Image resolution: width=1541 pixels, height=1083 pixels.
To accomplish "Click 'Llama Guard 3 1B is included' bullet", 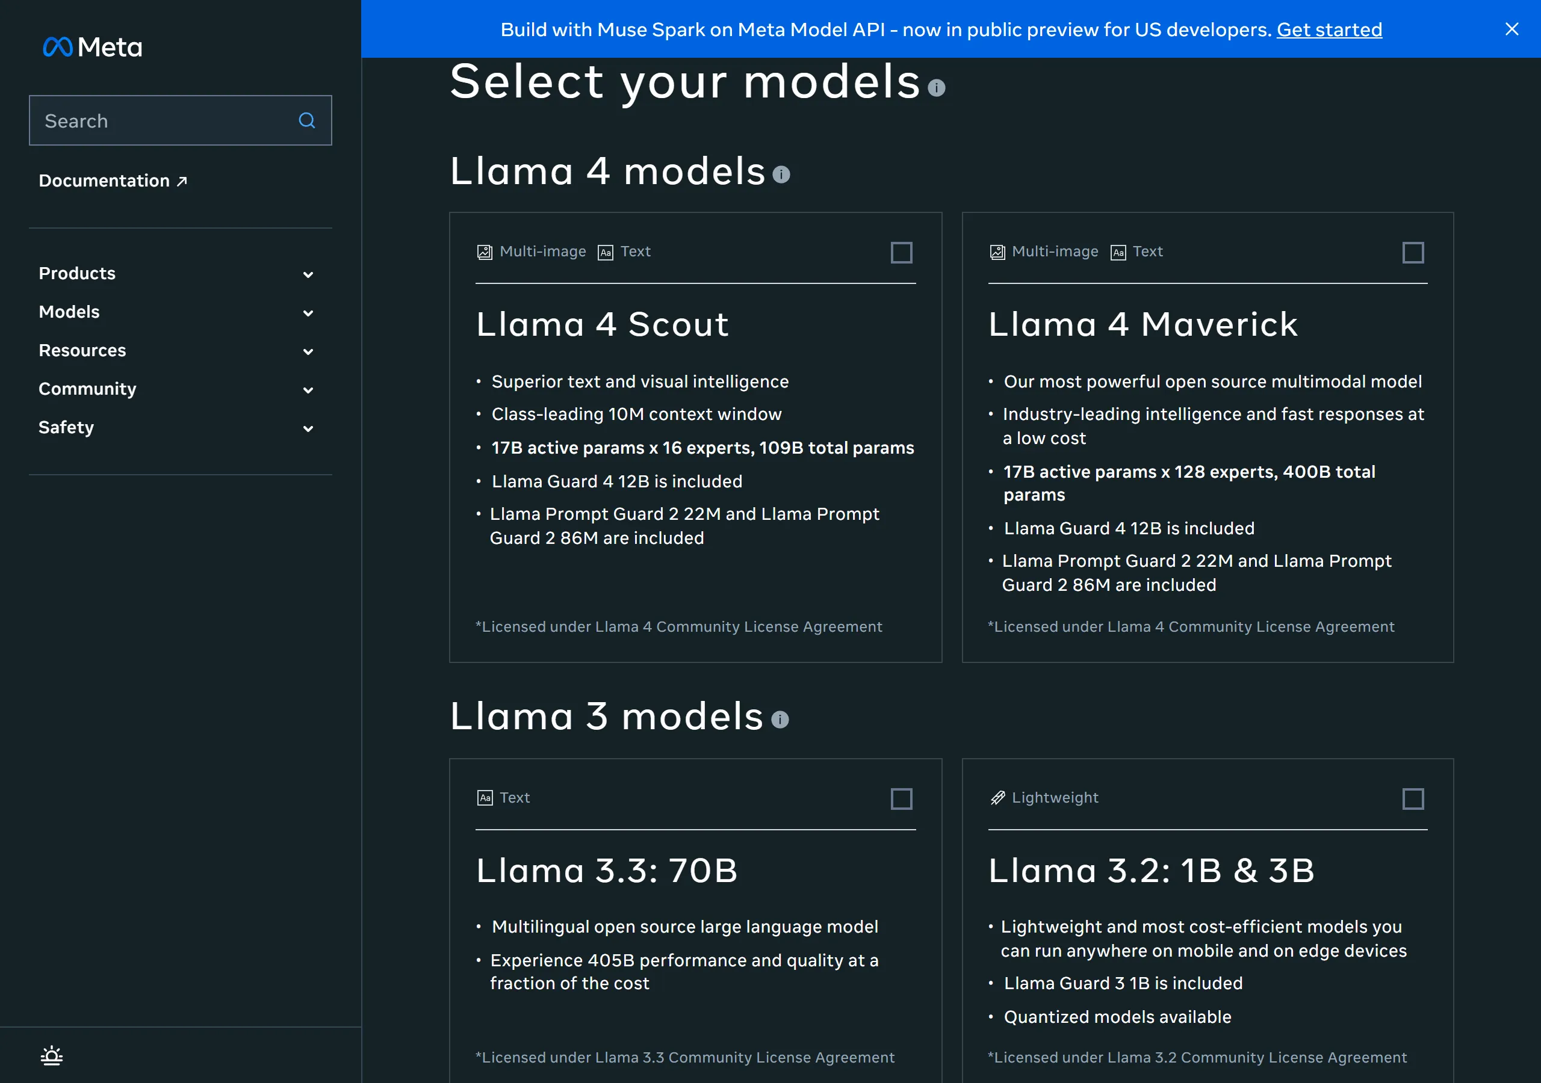I will pos(1123,983).
